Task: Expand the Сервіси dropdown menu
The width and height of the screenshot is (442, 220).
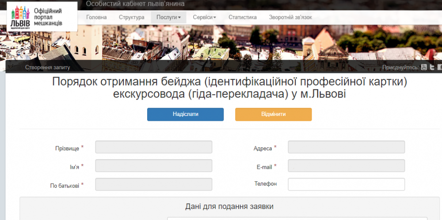Action: click(x=204, y=18)
